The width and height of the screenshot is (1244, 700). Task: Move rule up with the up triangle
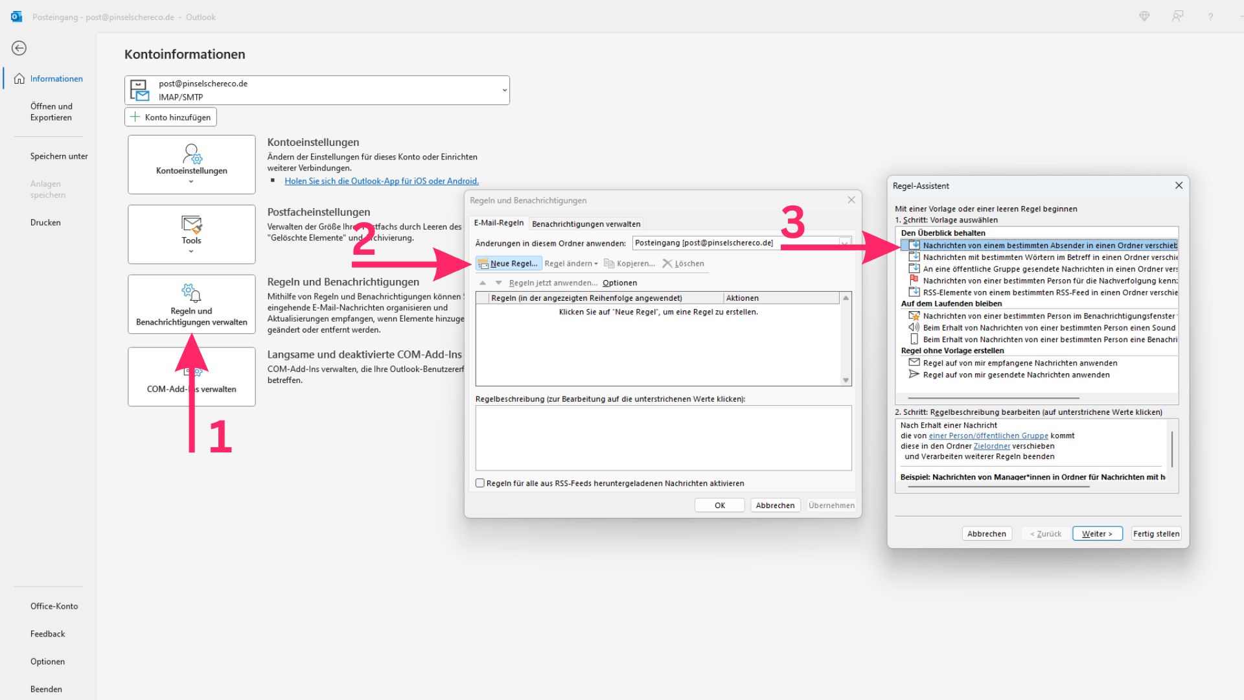pos(483,283)
